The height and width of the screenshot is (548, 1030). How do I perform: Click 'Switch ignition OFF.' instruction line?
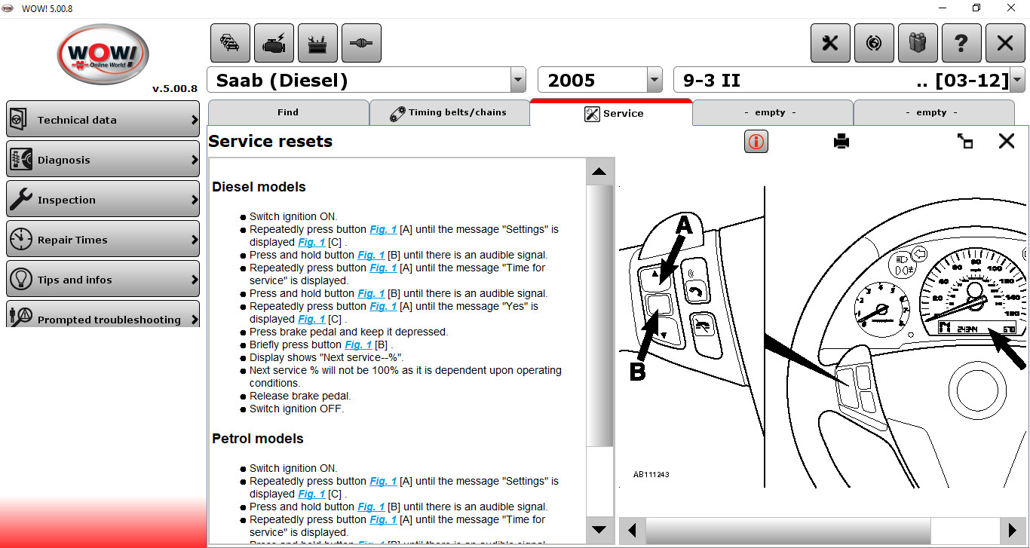click(x=296, y=409)
